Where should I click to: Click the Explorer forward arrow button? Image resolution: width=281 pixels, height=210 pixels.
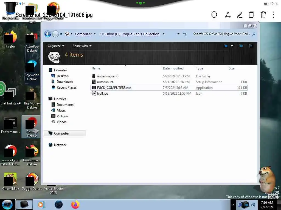55,34
